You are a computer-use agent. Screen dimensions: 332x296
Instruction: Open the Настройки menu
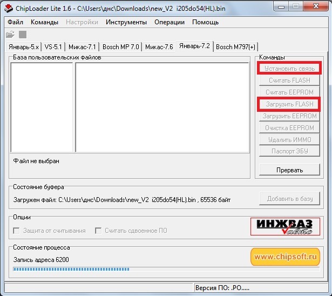click(82, 22)
